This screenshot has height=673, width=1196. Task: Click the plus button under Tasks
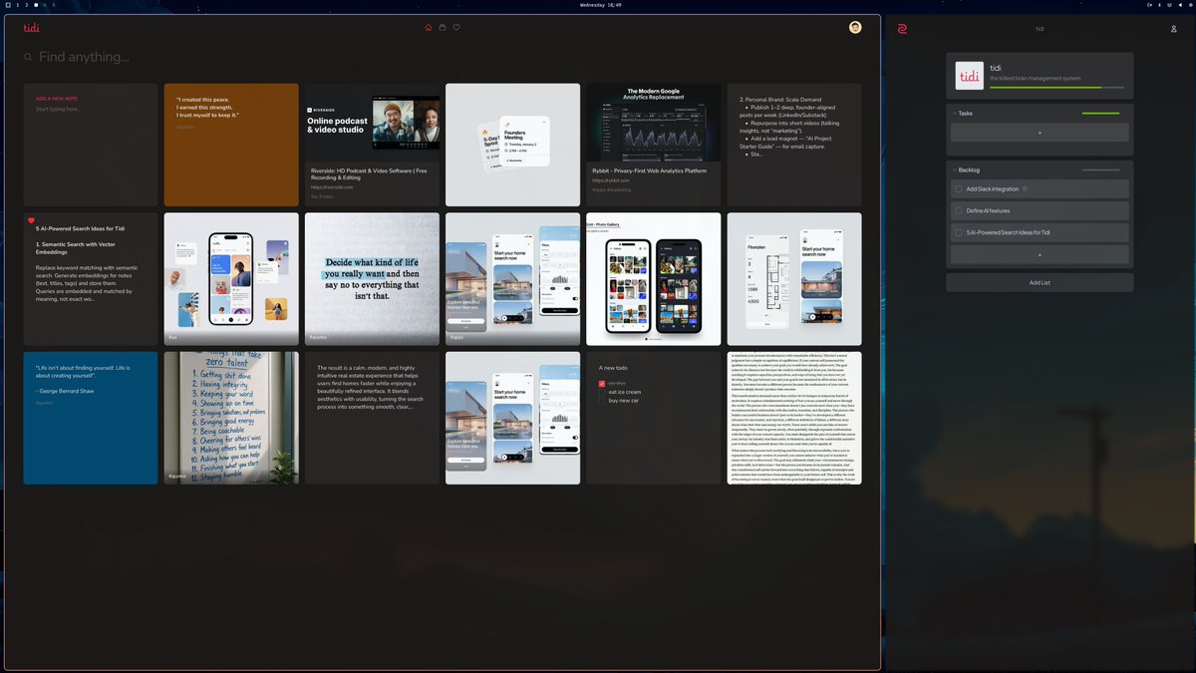(1040, 133)
